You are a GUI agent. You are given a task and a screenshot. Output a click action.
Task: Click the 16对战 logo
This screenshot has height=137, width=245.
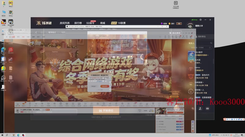(44, 23)
